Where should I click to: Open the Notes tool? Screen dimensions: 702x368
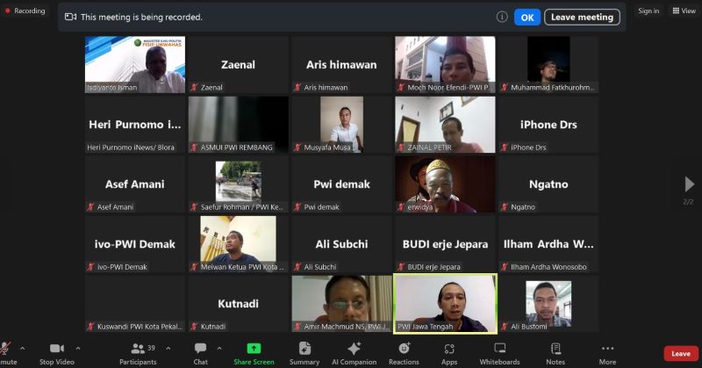coord(555,352)
